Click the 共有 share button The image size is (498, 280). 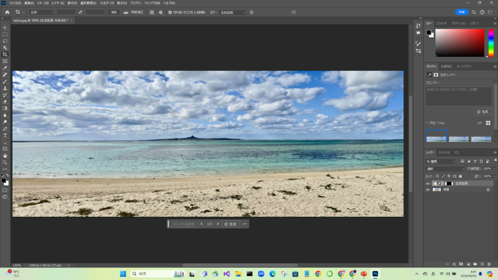pyautogui.click(x=462, y=12)
